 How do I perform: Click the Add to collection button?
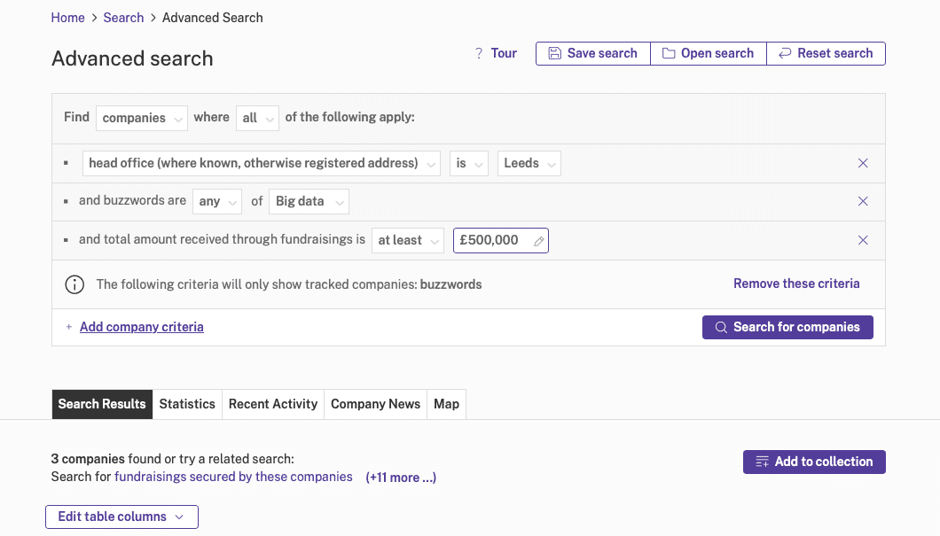pyautogui.click(x=814, y=462)
